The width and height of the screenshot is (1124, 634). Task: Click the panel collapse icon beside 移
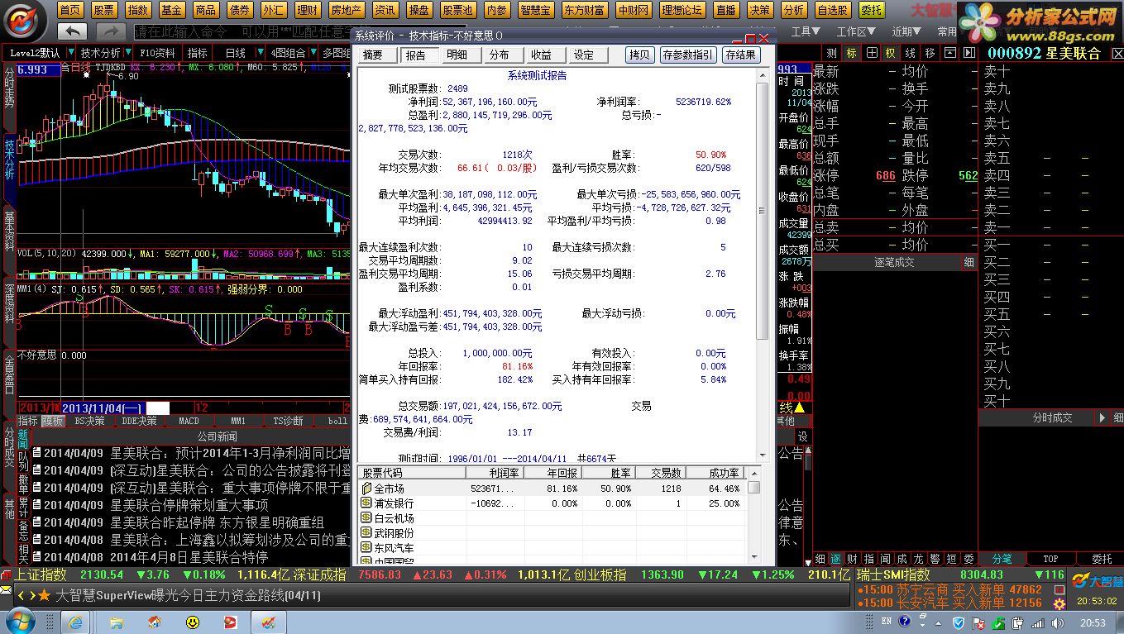tap(949, 53)
